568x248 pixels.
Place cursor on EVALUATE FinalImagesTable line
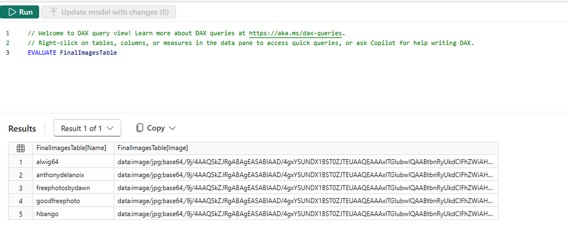pyautogui.click(x=72, y=53)
